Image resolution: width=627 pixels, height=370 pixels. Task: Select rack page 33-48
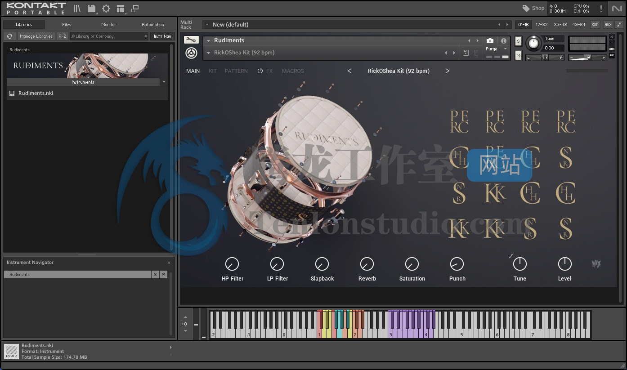[560, 25]
